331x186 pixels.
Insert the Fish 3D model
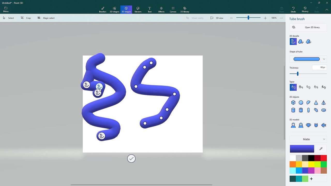coord(324,125)
